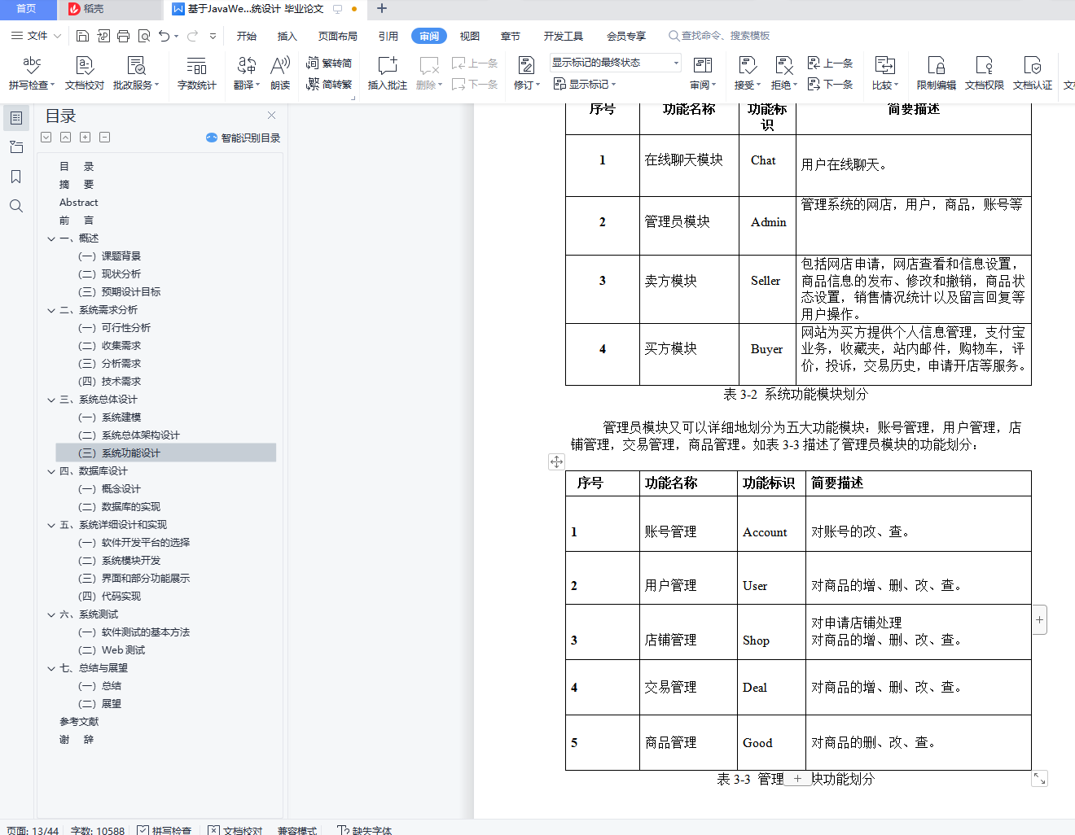Switch to the 开始 ribbon tab

247,36
